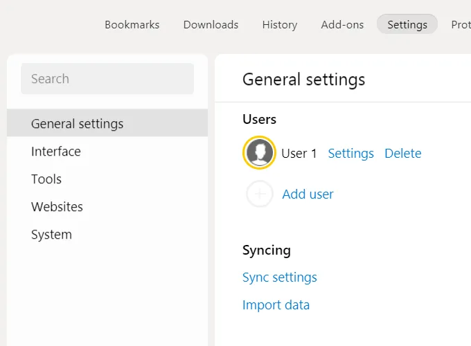The image size is (471, 346).
Task: Select General settings in the sidebar
Action: [77, 124]
